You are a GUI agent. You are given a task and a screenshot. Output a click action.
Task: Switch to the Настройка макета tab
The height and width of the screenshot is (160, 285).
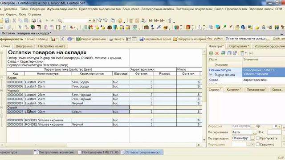click(x=52, y=46)
